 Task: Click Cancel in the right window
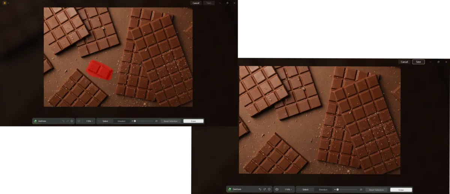(404, 62)
